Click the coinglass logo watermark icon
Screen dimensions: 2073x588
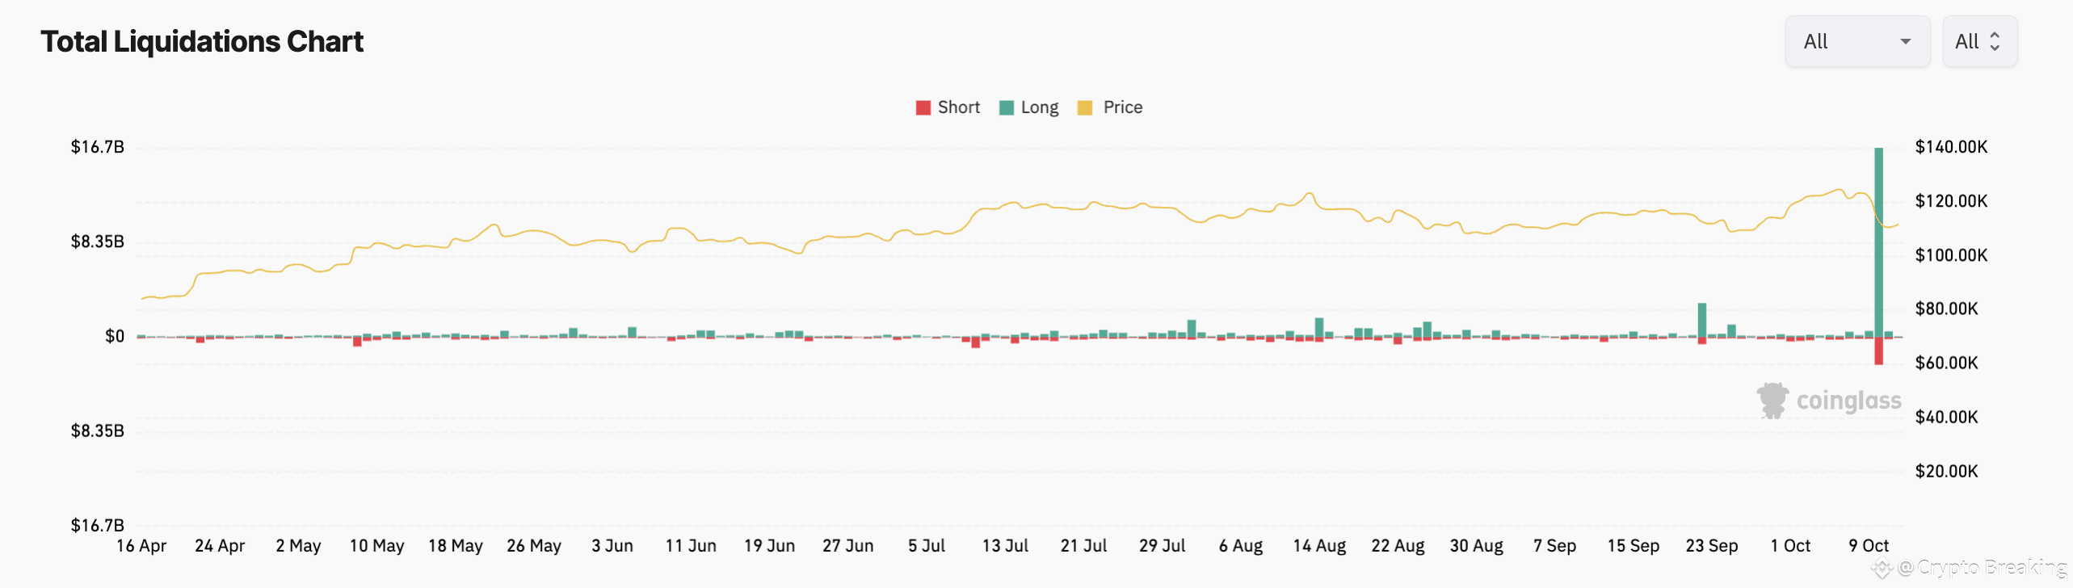pyautogui.click(x=1772, y=401)
